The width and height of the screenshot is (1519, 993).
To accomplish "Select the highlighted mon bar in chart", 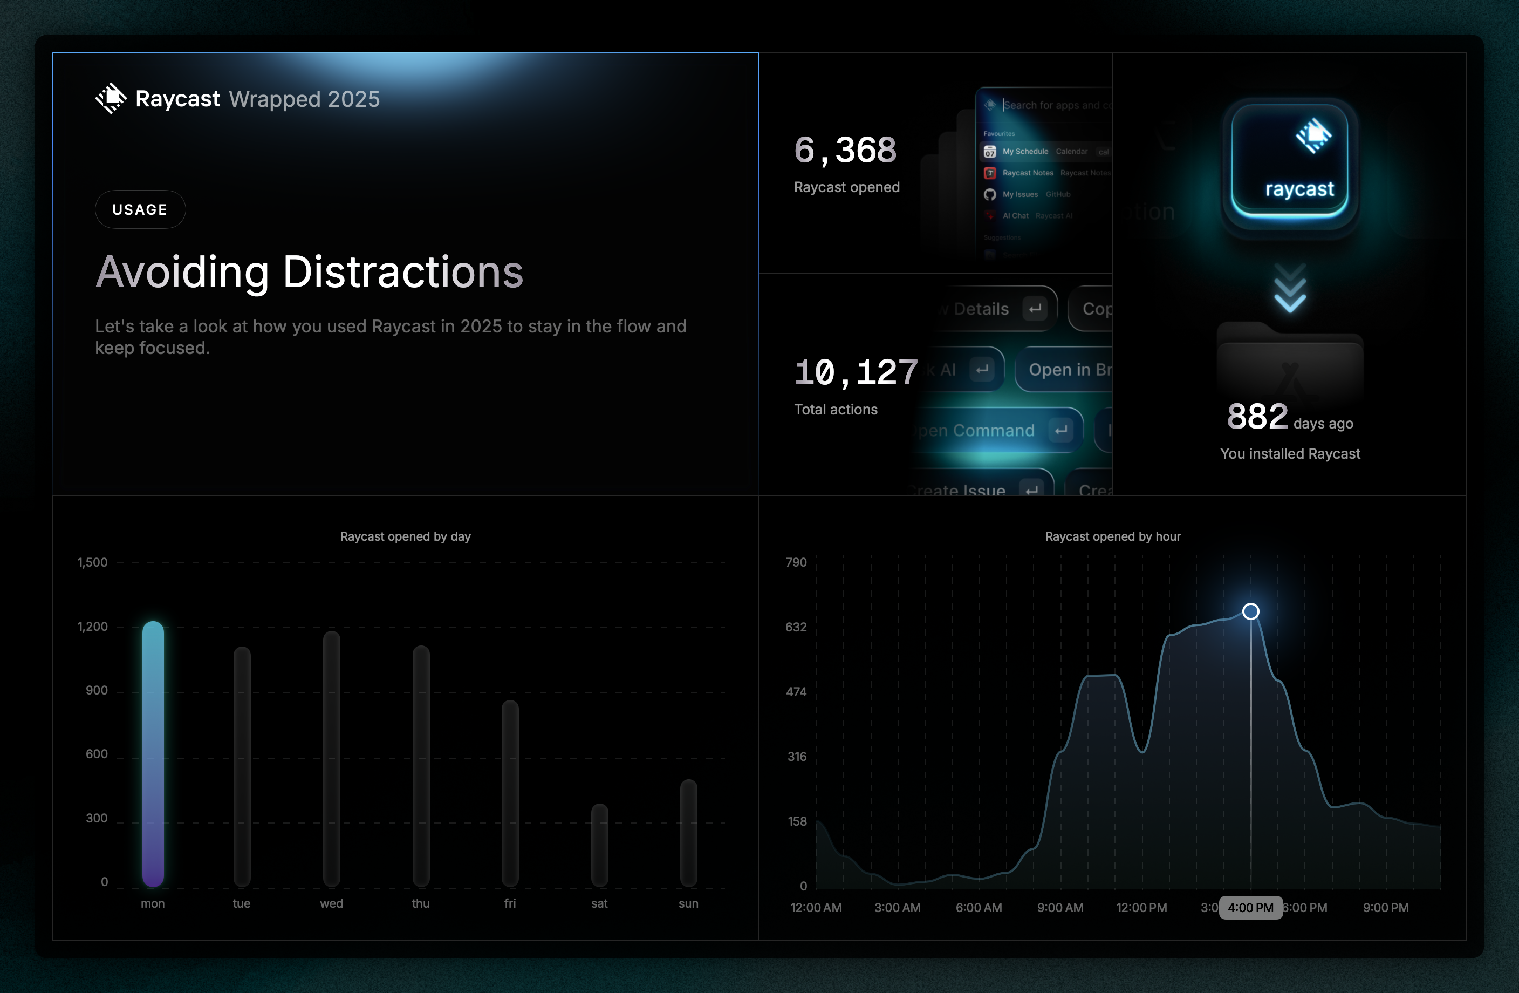I will click(x=153, y=753).
